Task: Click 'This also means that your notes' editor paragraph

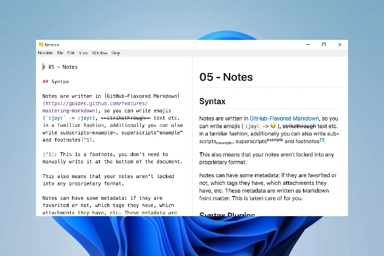Action: coord(108,180)
